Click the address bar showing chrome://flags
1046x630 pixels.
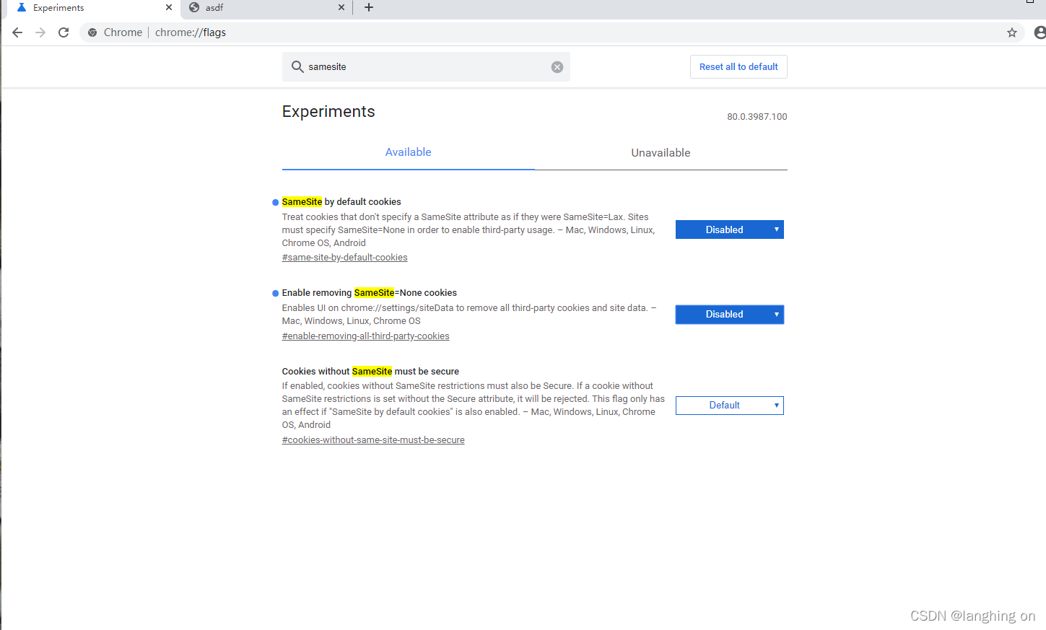coord(552,32)
